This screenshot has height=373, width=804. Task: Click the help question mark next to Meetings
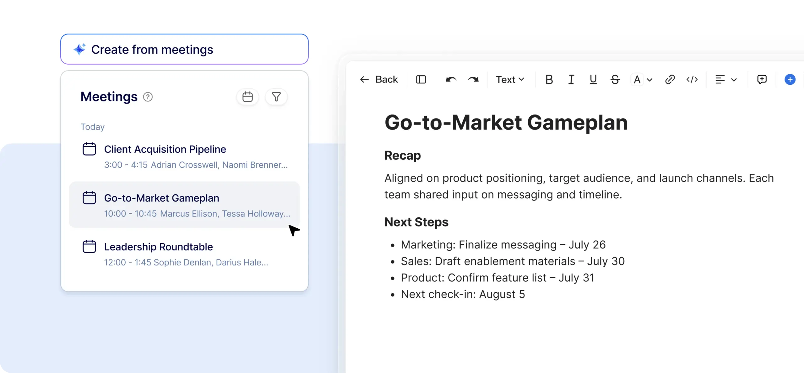(148, 97)
